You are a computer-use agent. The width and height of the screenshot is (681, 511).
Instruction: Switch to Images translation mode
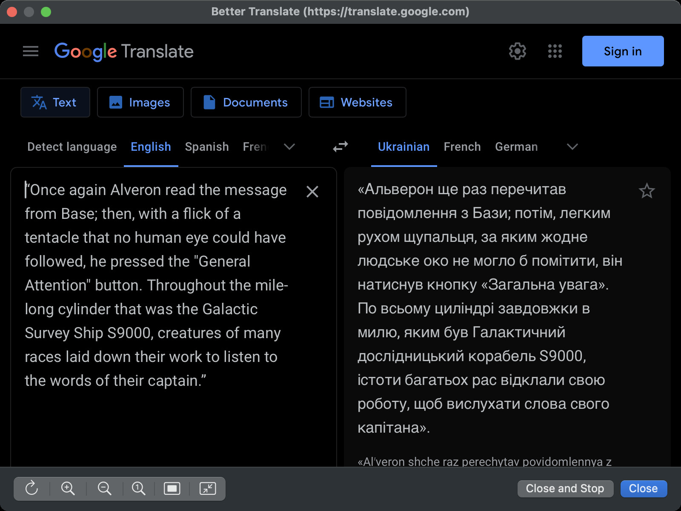[140, 102]
